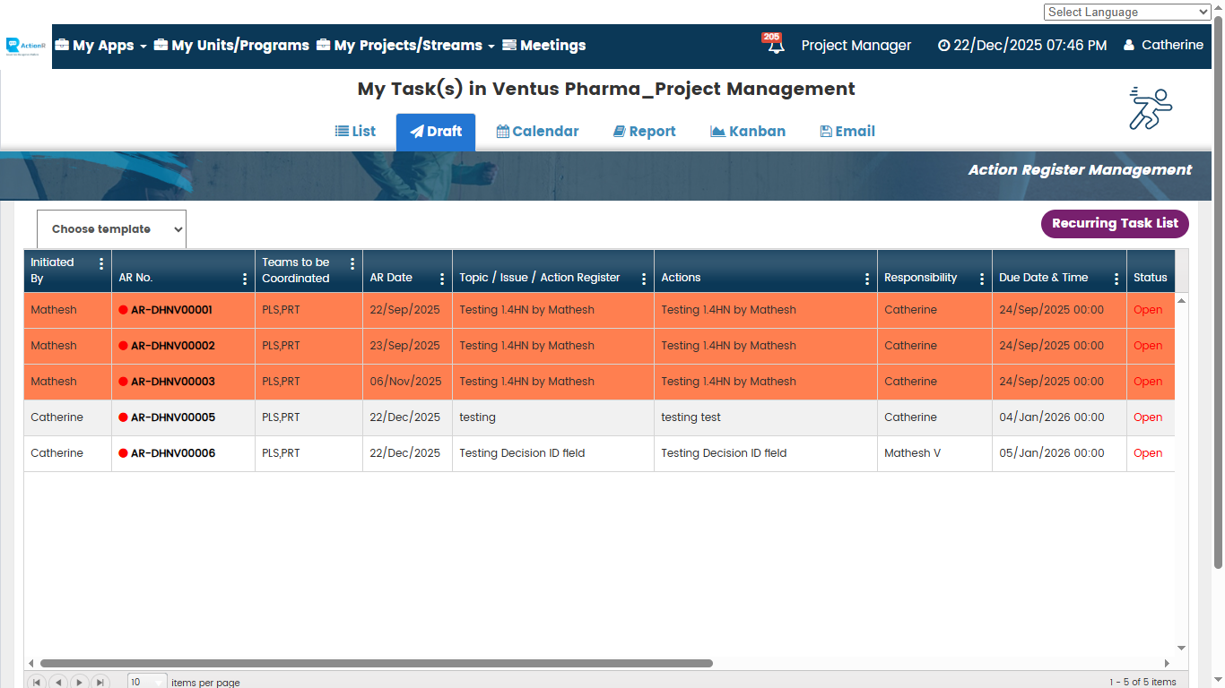Click the horizontal table scrollbar
The image size is (1225, 688).
377,664
